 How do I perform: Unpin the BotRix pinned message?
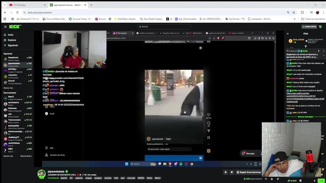319,51
